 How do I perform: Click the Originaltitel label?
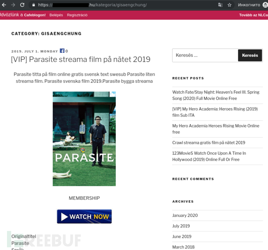[x=24, y=236]
